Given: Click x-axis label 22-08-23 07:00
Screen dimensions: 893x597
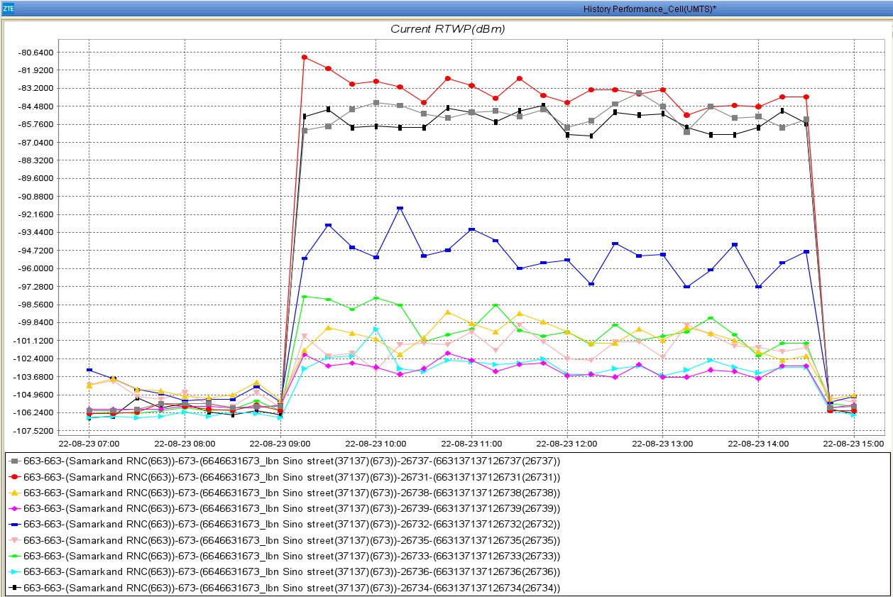Looking at the screenshot, I should (89, 443).
